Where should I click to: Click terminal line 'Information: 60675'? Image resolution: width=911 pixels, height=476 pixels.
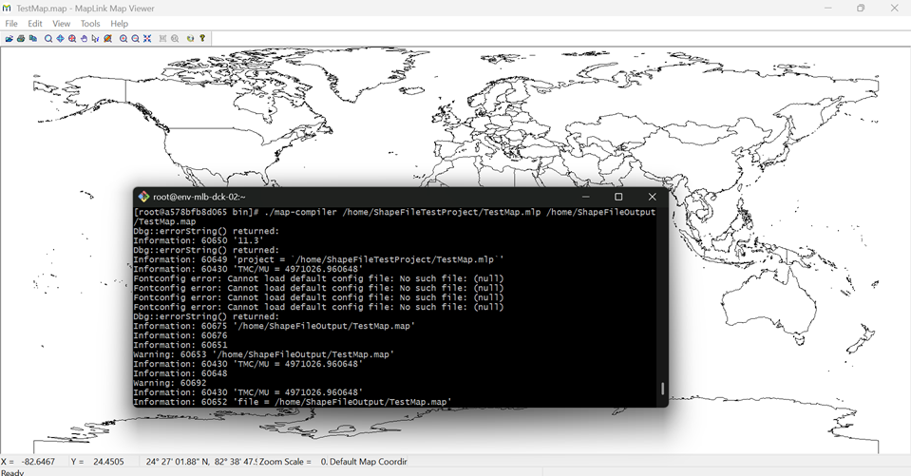tap(275, 326)
